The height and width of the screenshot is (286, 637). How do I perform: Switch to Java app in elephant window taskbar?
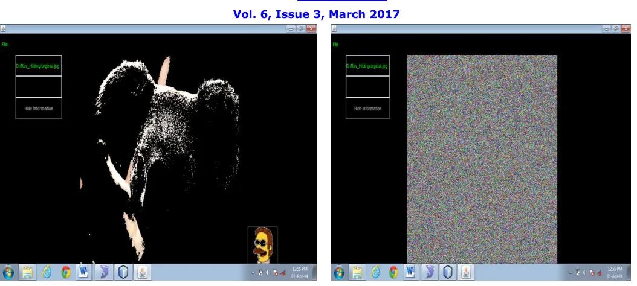[142, 272]
